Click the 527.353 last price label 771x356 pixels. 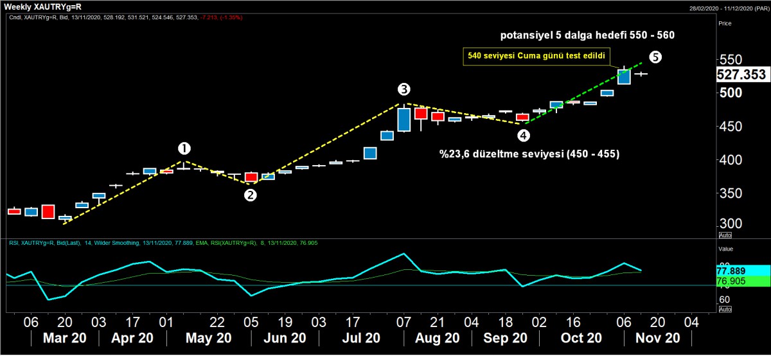pyautogui.click(x=741, y=75)
